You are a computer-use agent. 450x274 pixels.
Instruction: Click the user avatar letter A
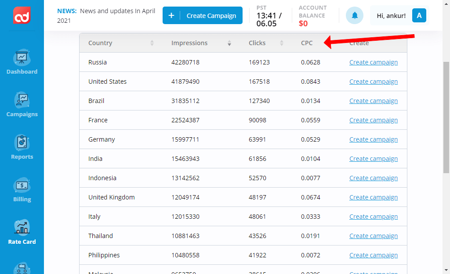pos(419,15)
